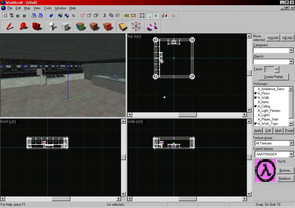Click the save window state icon
The image size is (295, 208).
coord(41,16)
